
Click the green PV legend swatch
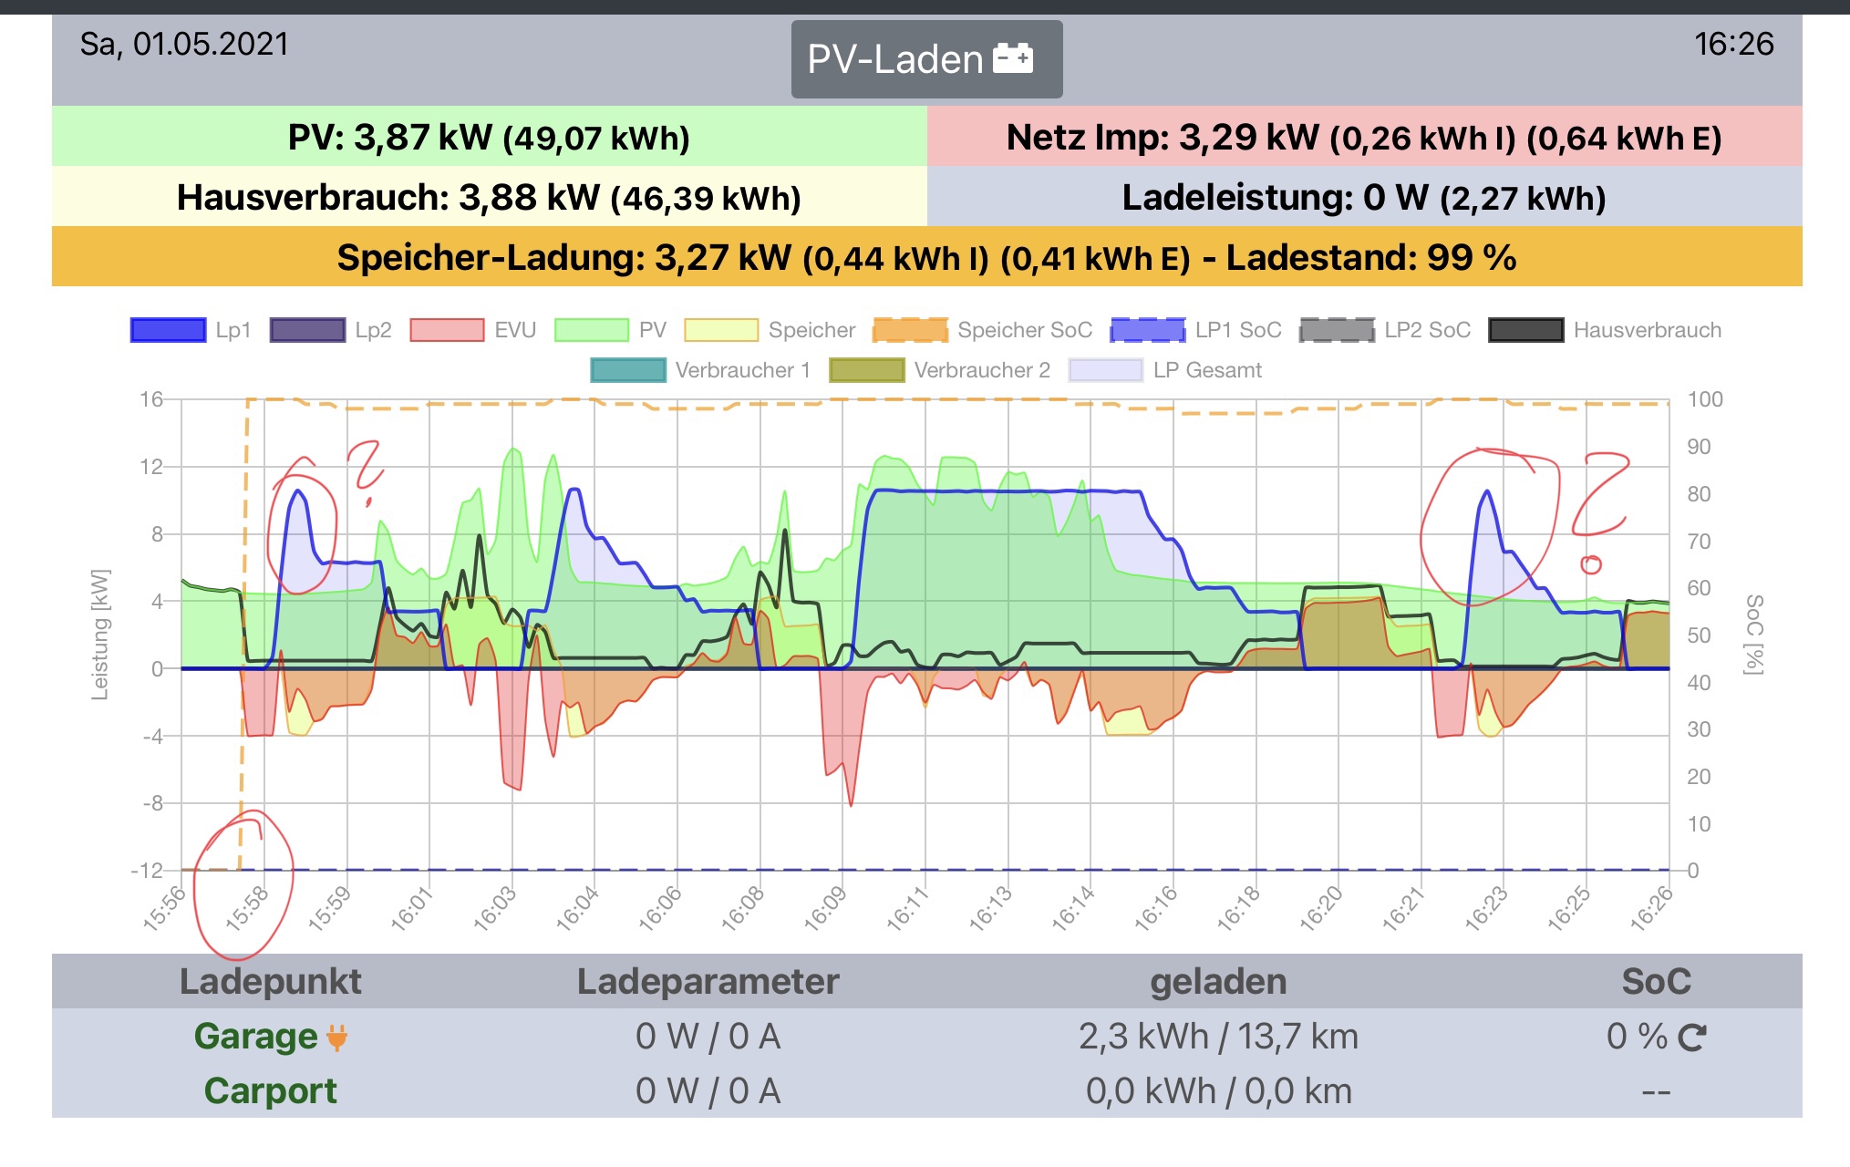click(x=591, y=330)
